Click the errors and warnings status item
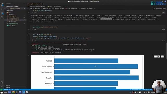167x94 pixels. pos(17,90)
